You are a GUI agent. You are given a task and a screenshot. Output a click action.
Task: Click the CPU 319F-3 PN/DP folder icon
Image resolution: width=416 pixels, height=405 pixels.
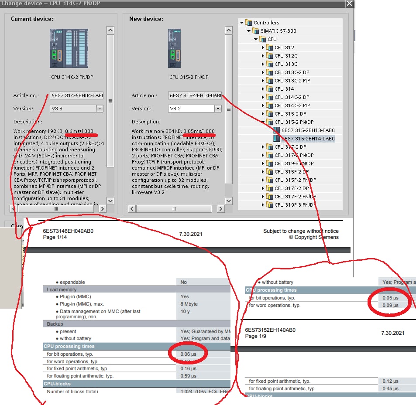[x=270, y=205]
